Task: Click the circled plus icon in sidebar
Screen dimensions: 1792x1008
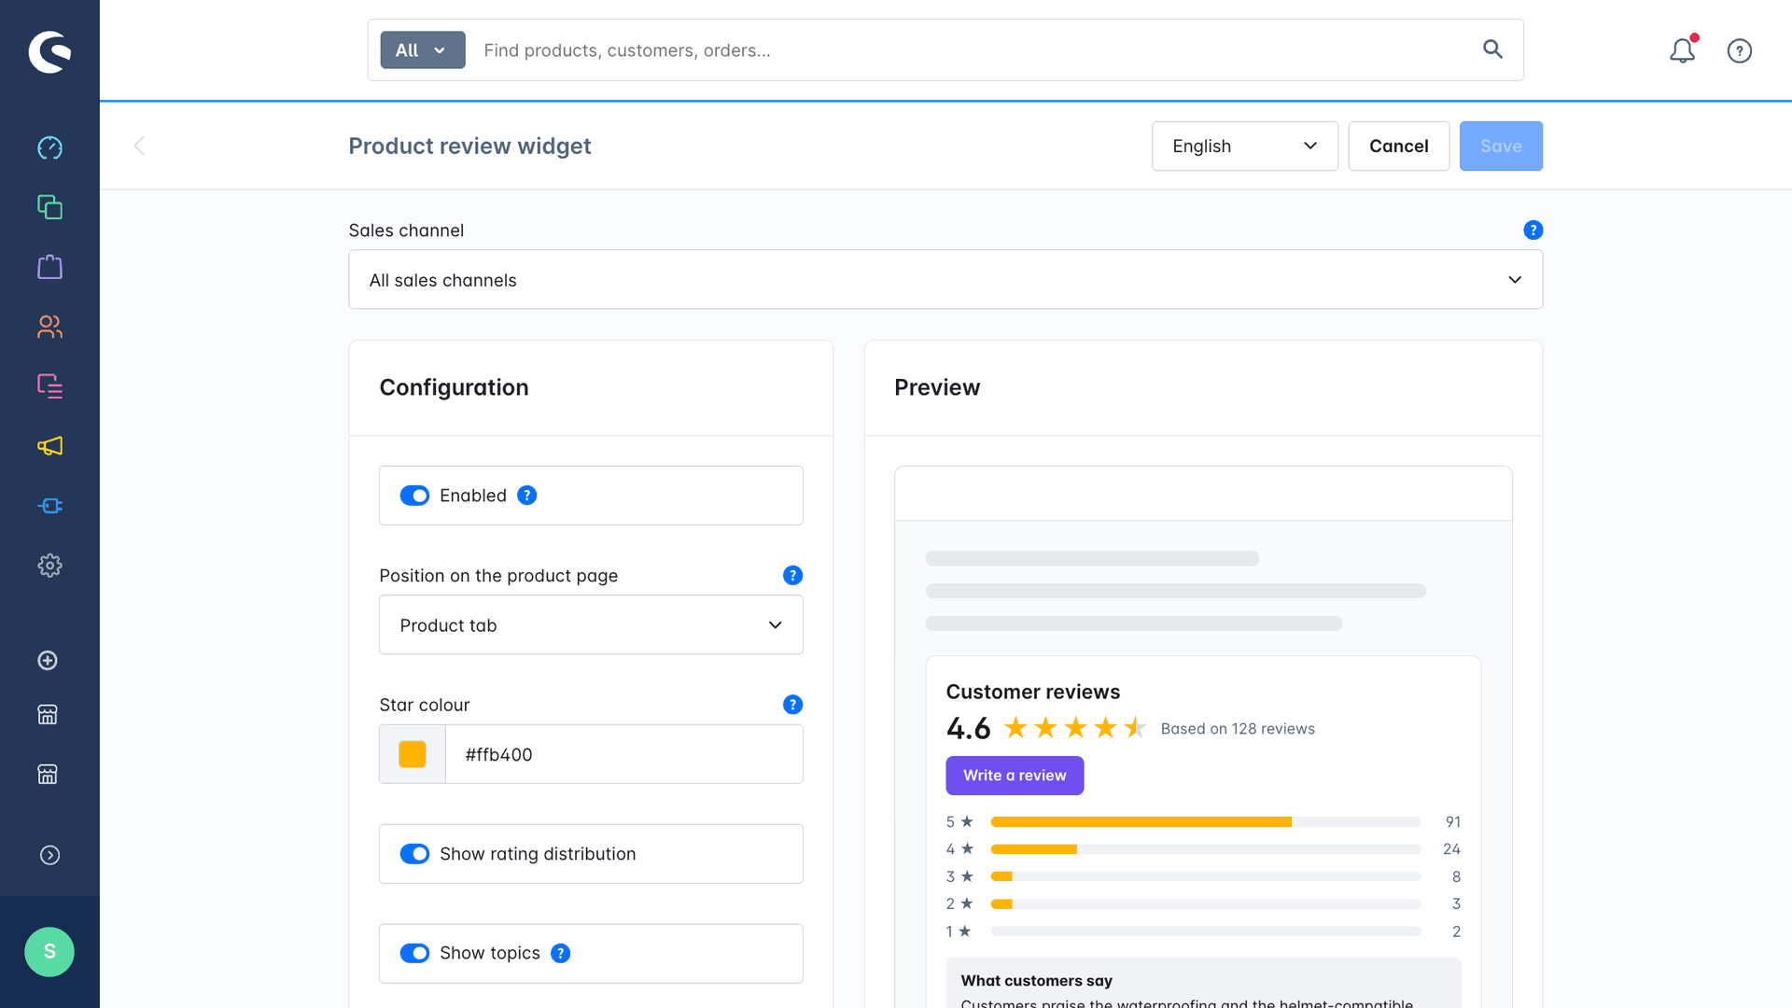Action: point(48,661)
